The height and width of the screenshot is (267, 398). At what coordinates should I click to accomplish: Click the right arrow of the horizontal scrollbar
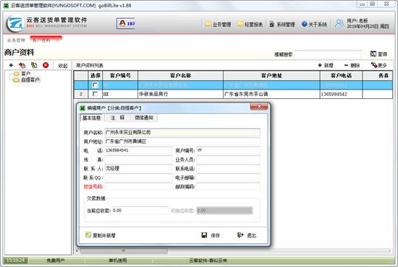(390, 251)
